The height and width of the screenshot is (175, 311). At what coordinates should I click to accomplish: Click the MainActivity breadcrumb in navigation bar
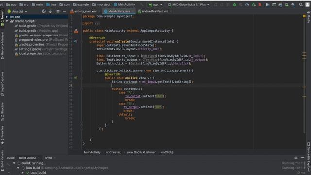[x=124, y=4]
